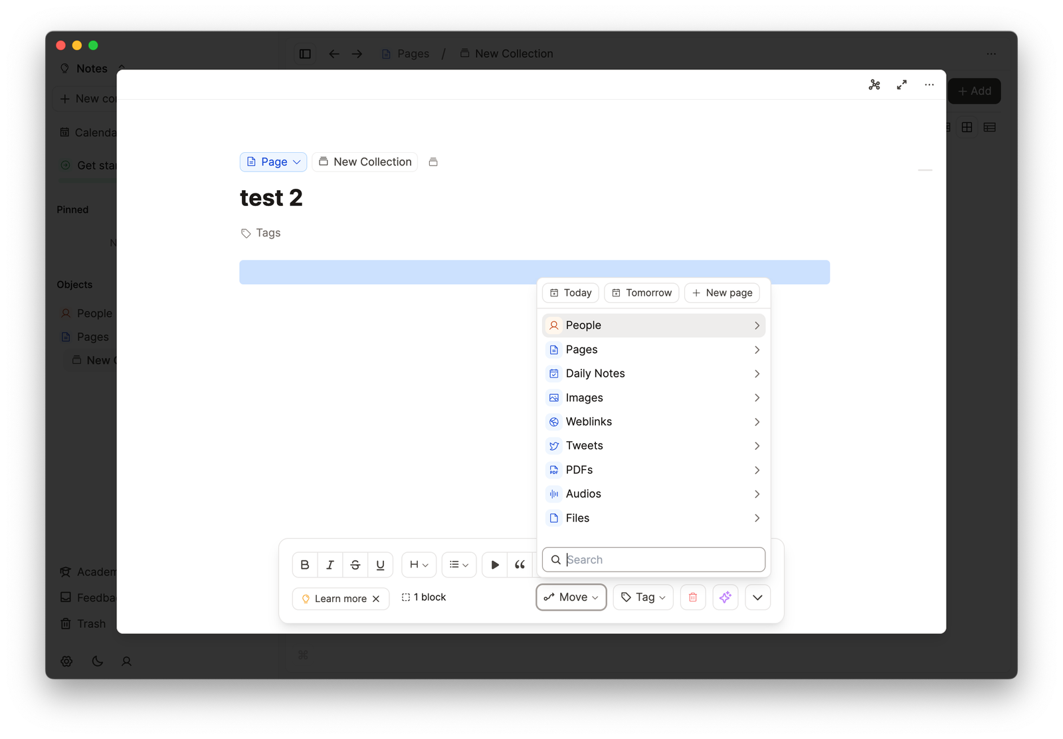Move block to Today's note

[x=571, y=293]
